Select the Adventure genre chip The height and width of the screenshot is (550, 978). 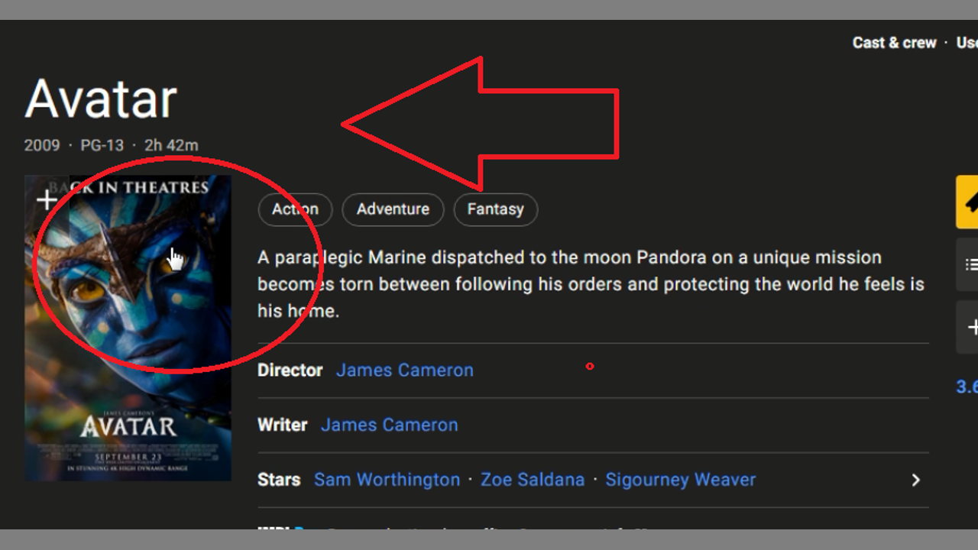click(393, 209)
